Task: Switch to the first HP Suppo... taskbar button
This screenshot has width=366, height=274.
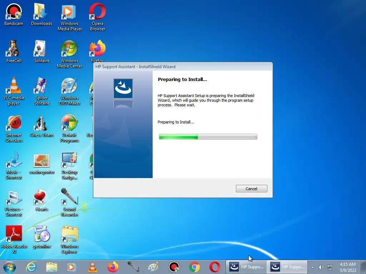Action: point(246,267)
